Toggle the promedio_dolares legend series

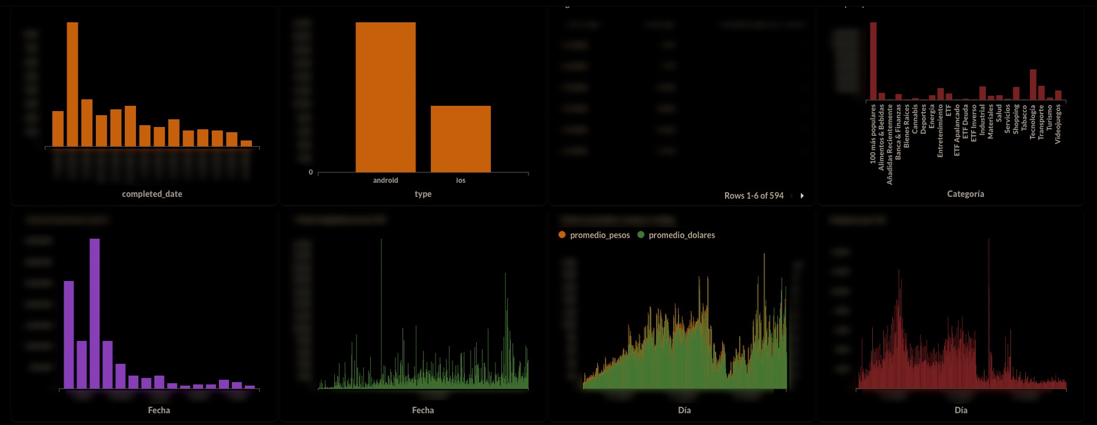coord(682,235)
